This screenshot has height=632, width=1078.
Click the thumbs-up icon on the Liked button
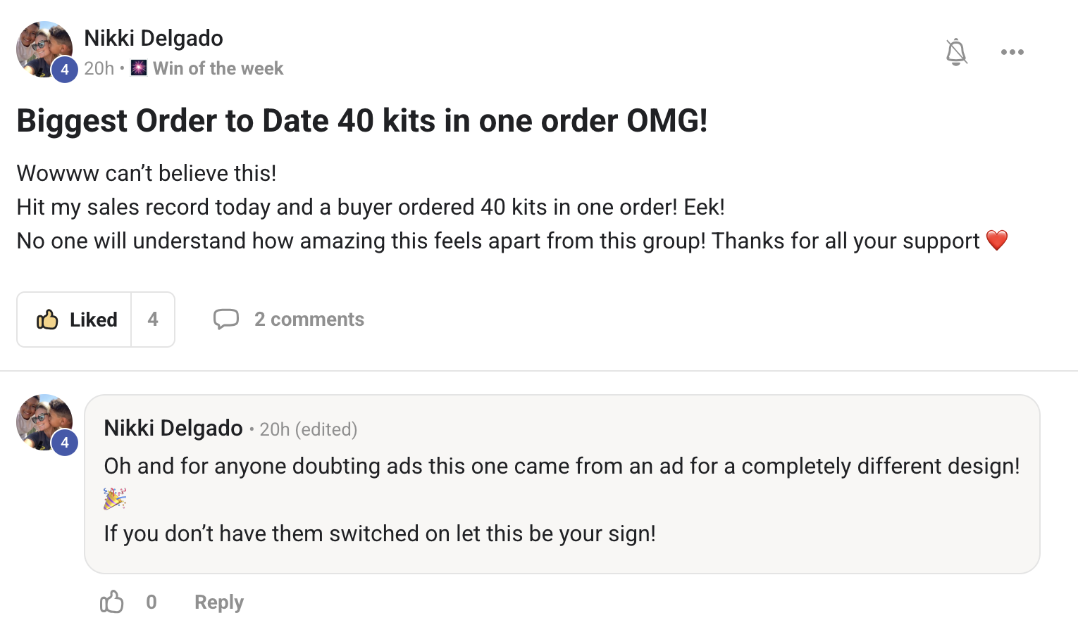point(47,320)
